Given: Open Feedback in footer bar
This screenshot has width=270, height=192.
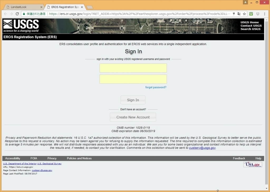Looking at the screenshot, I should pyautogui.click(x=239, y=158).
